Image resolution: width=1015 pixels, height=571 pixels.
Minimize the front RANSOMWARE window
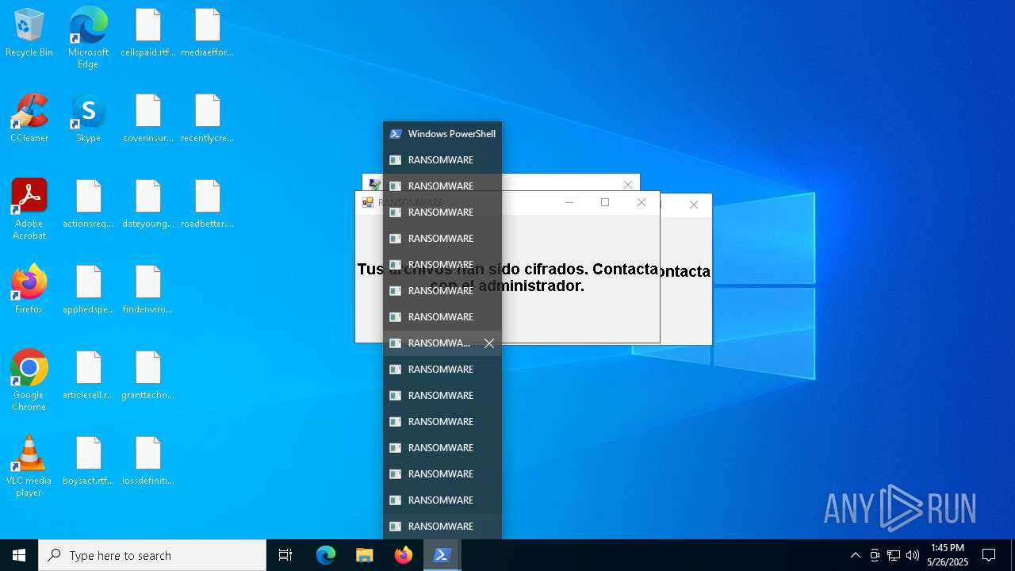click(x=569, y=203)
